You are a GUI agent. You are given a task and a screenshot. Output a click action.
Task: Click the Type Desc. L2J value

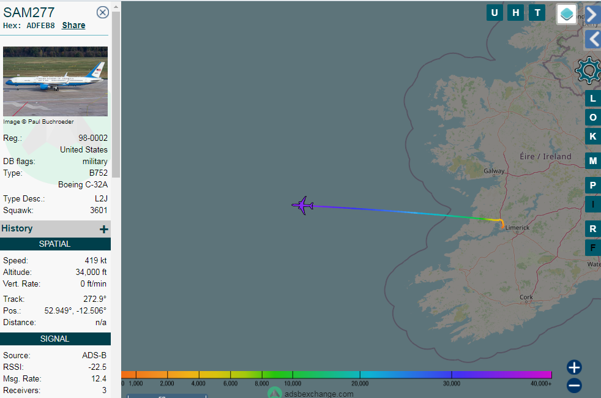pyautogui.click(x=101, y=198)
